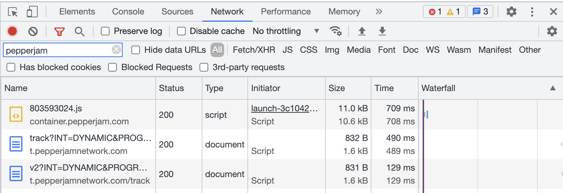Toggle the device toolbar icon
The height and width of the screenshot is (193, 563).
[x=32, y=12]
